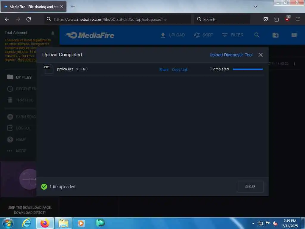The width and height of the screenshot is (305, 229).
Task: Click '1 file uploaded' status text
Action: point(63,187)
